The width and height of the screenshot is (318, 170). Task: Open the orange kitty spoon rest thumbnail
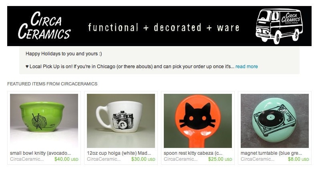point(198,121)
